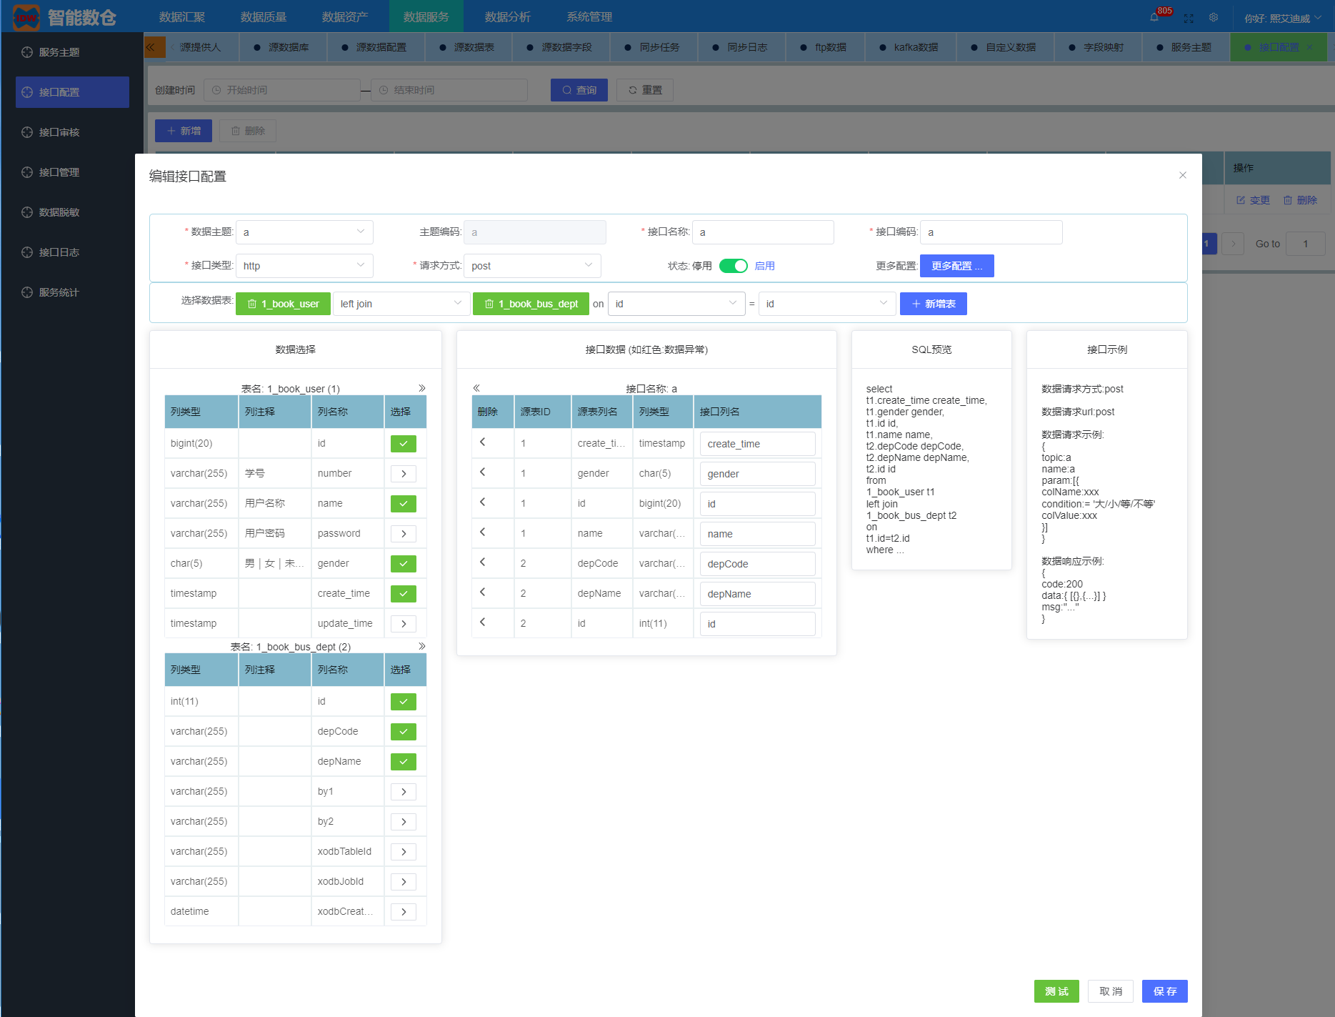
Task: Remove the 1_book_bus_dept table tag
Action: [489, 304]
